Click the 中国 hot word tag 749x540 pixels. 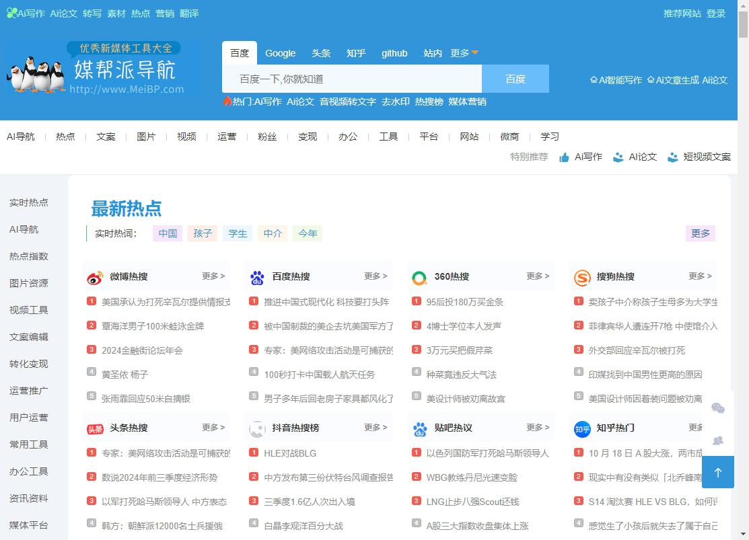point(168,233)
